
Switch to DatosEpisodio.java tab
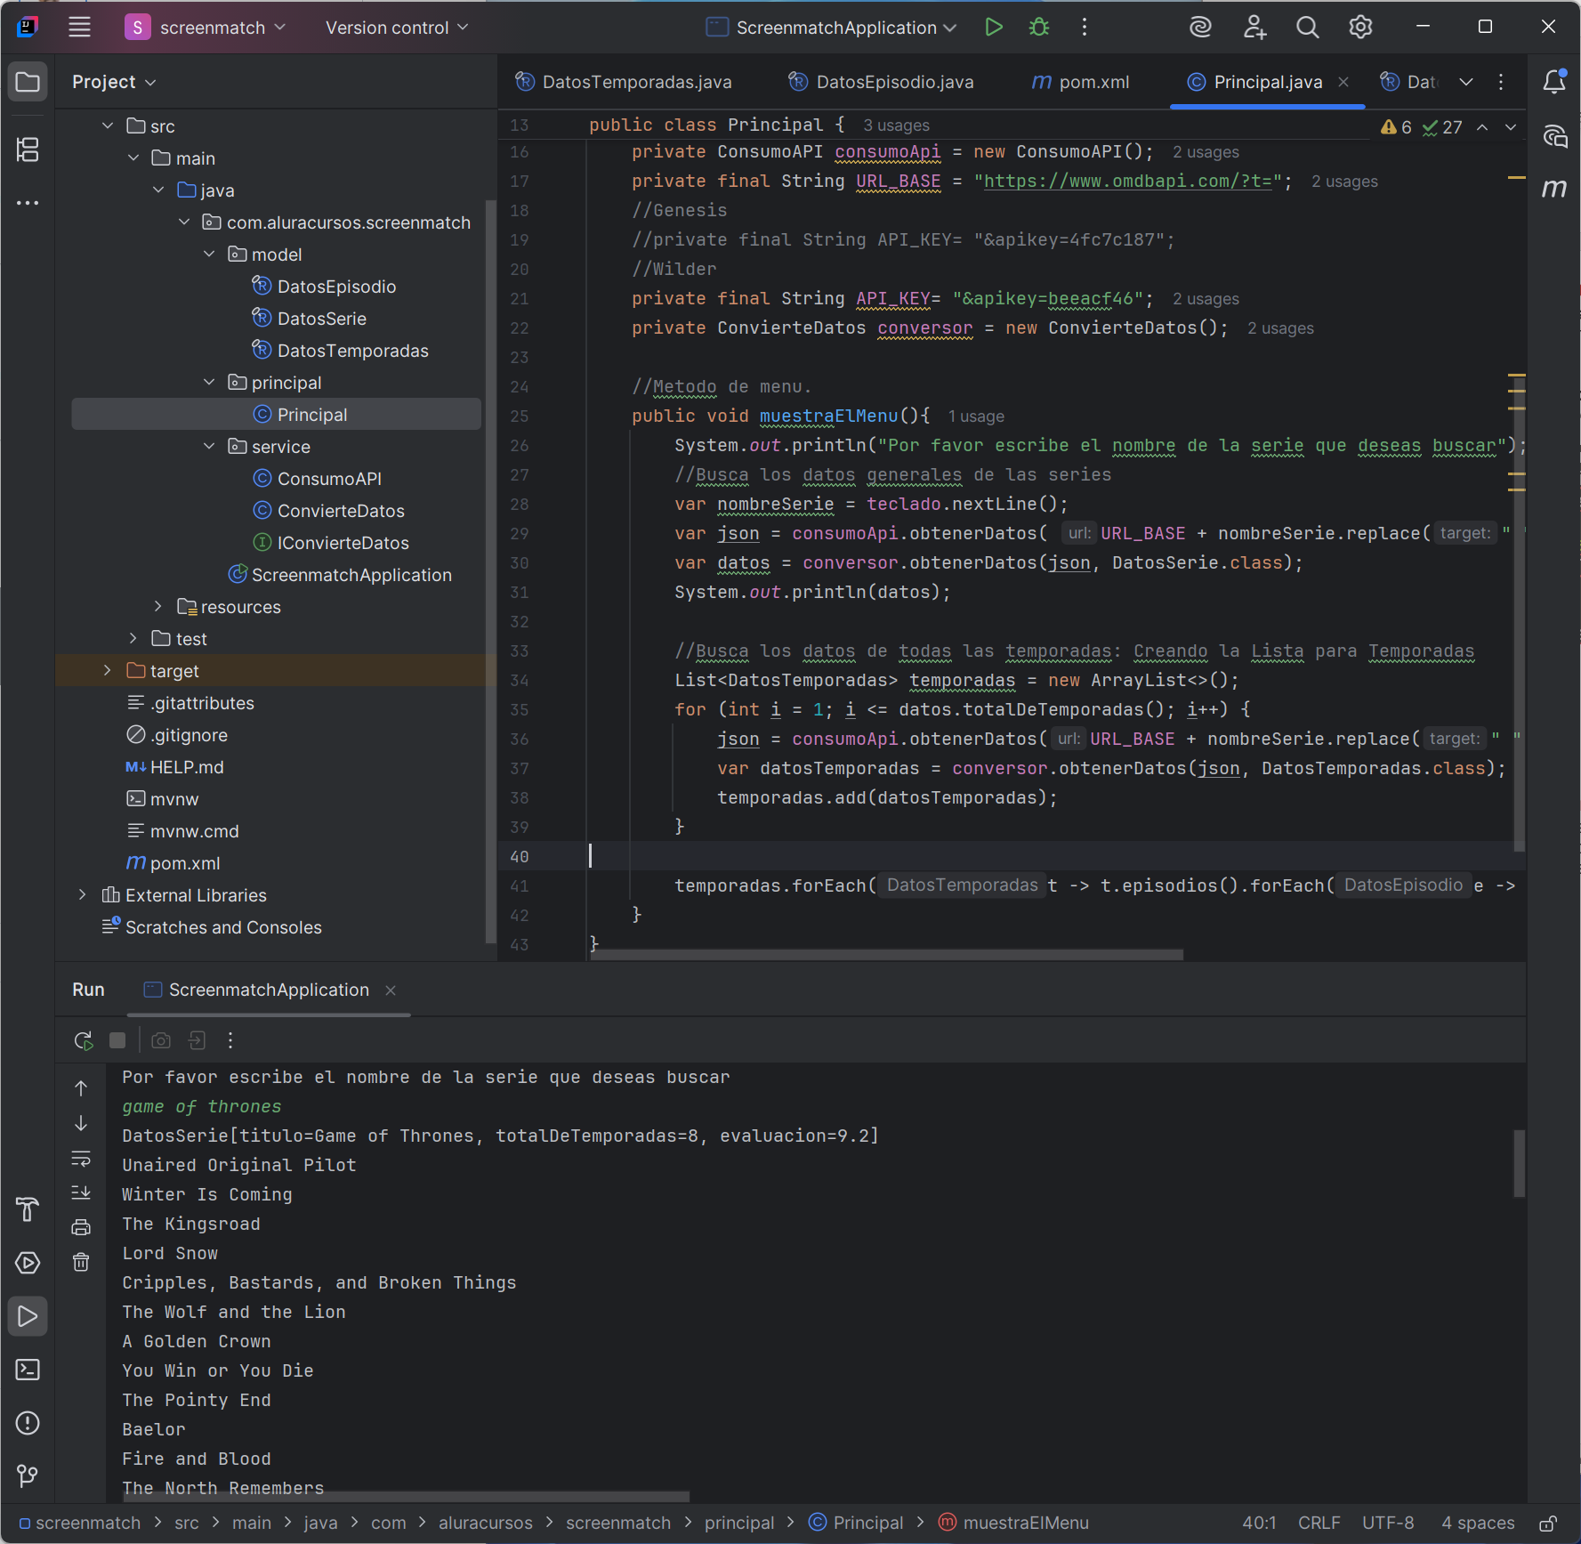(882, 82)
